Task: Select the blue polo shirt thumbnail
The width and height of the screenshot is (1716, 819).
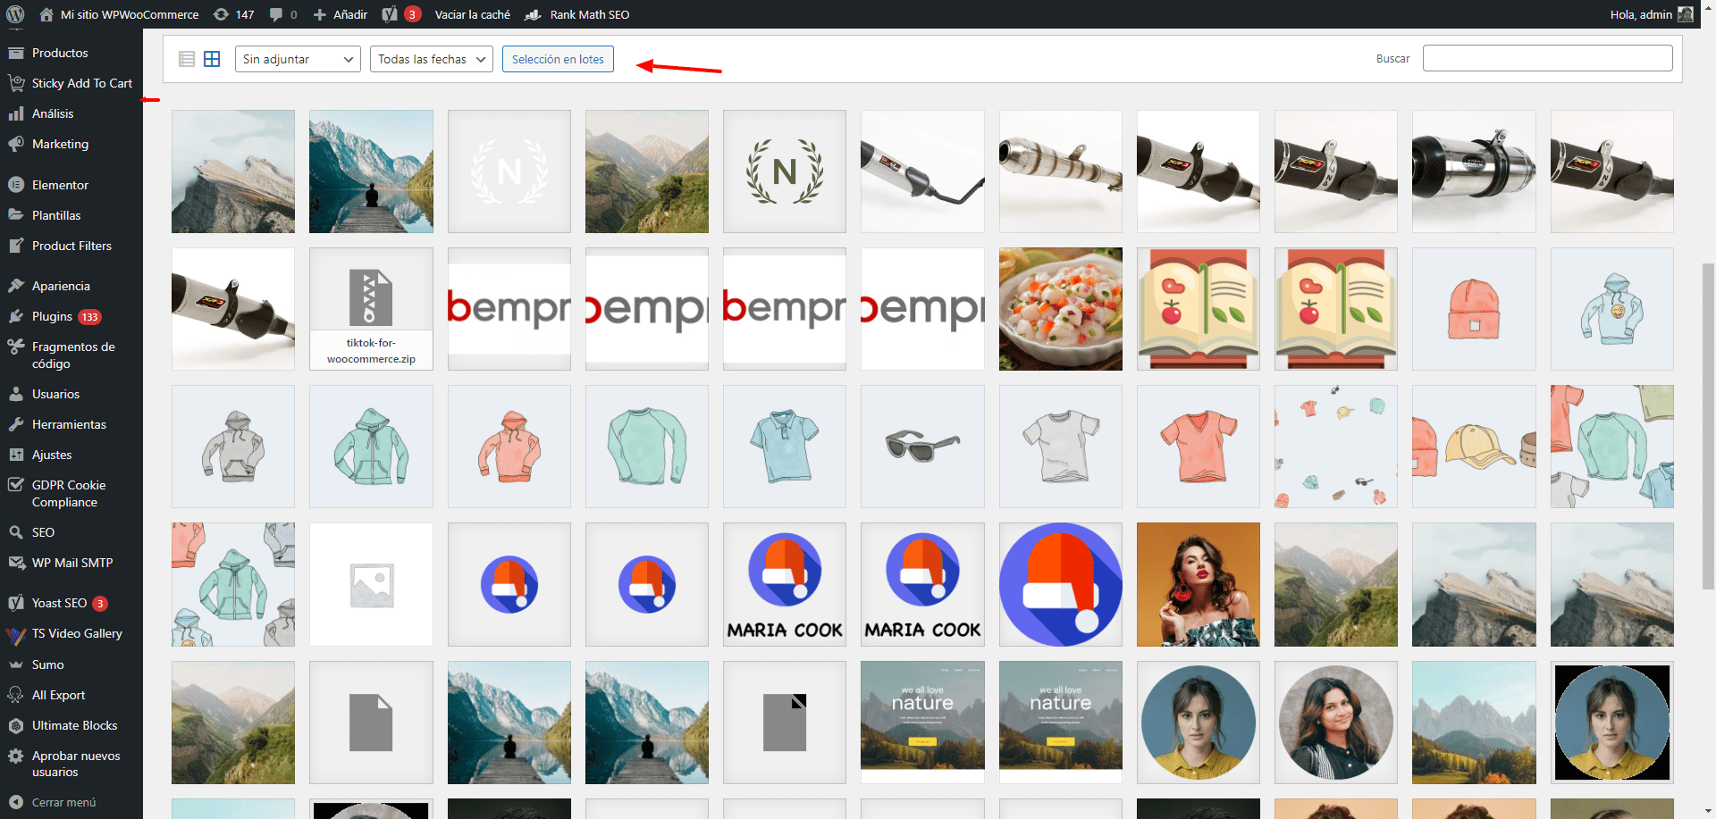Action: [784, 447]
